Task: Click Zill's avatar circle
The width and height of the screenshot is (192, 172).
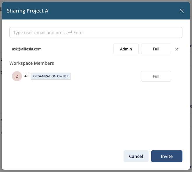Action: click(x=17, y=76)
